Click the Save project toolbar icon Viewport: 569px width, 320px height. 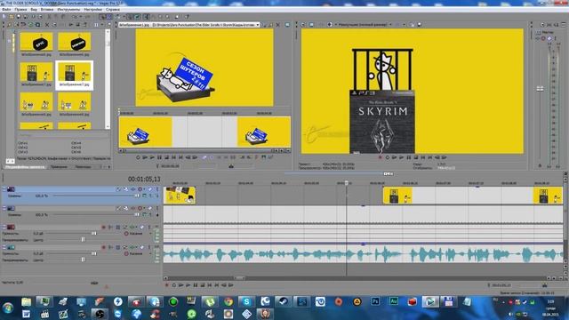tap(19, 17)
